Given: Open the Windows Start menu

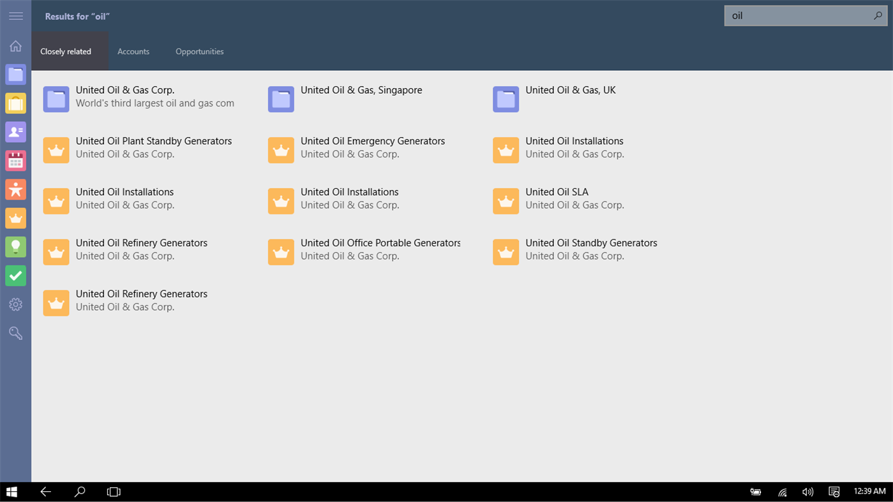Looking at the screenshot, I should (11, 491).
